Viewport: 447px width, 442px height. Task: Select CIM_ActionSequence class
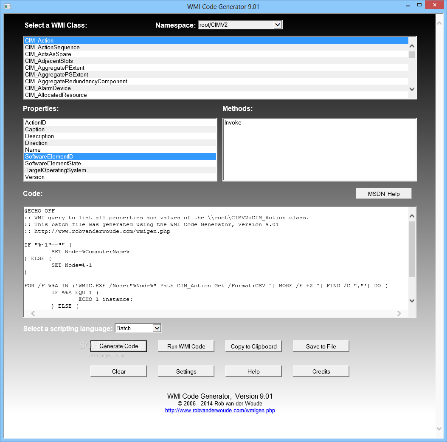click(x=216, y=47)
